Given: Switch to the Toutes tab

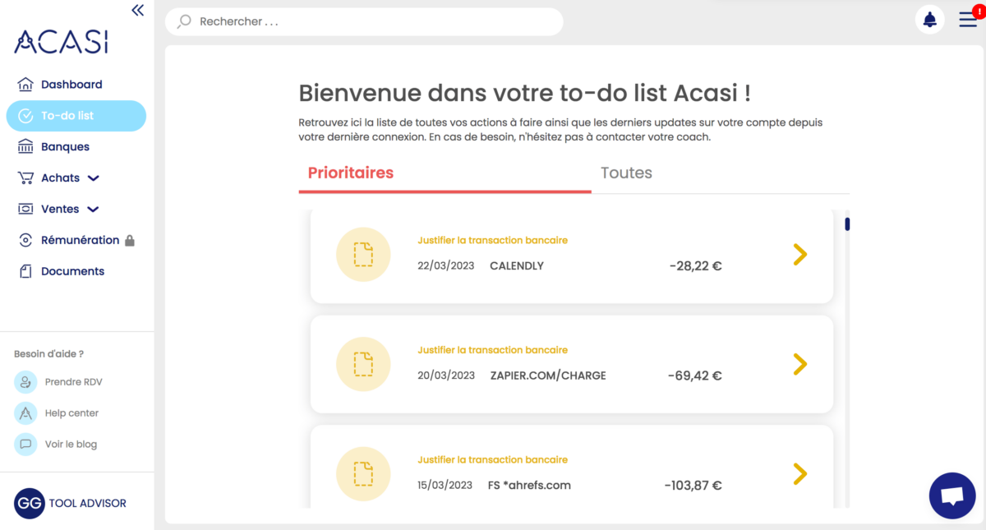Looking at the screenshot, I should tap(626, 173).
